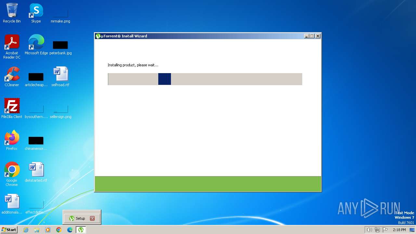Viewport: 416px width, 234px height.
Task: Open the Start menu
Action: [x=9, y=230]
